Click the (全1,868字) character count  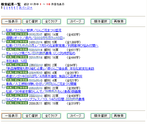tap(73, 42)
